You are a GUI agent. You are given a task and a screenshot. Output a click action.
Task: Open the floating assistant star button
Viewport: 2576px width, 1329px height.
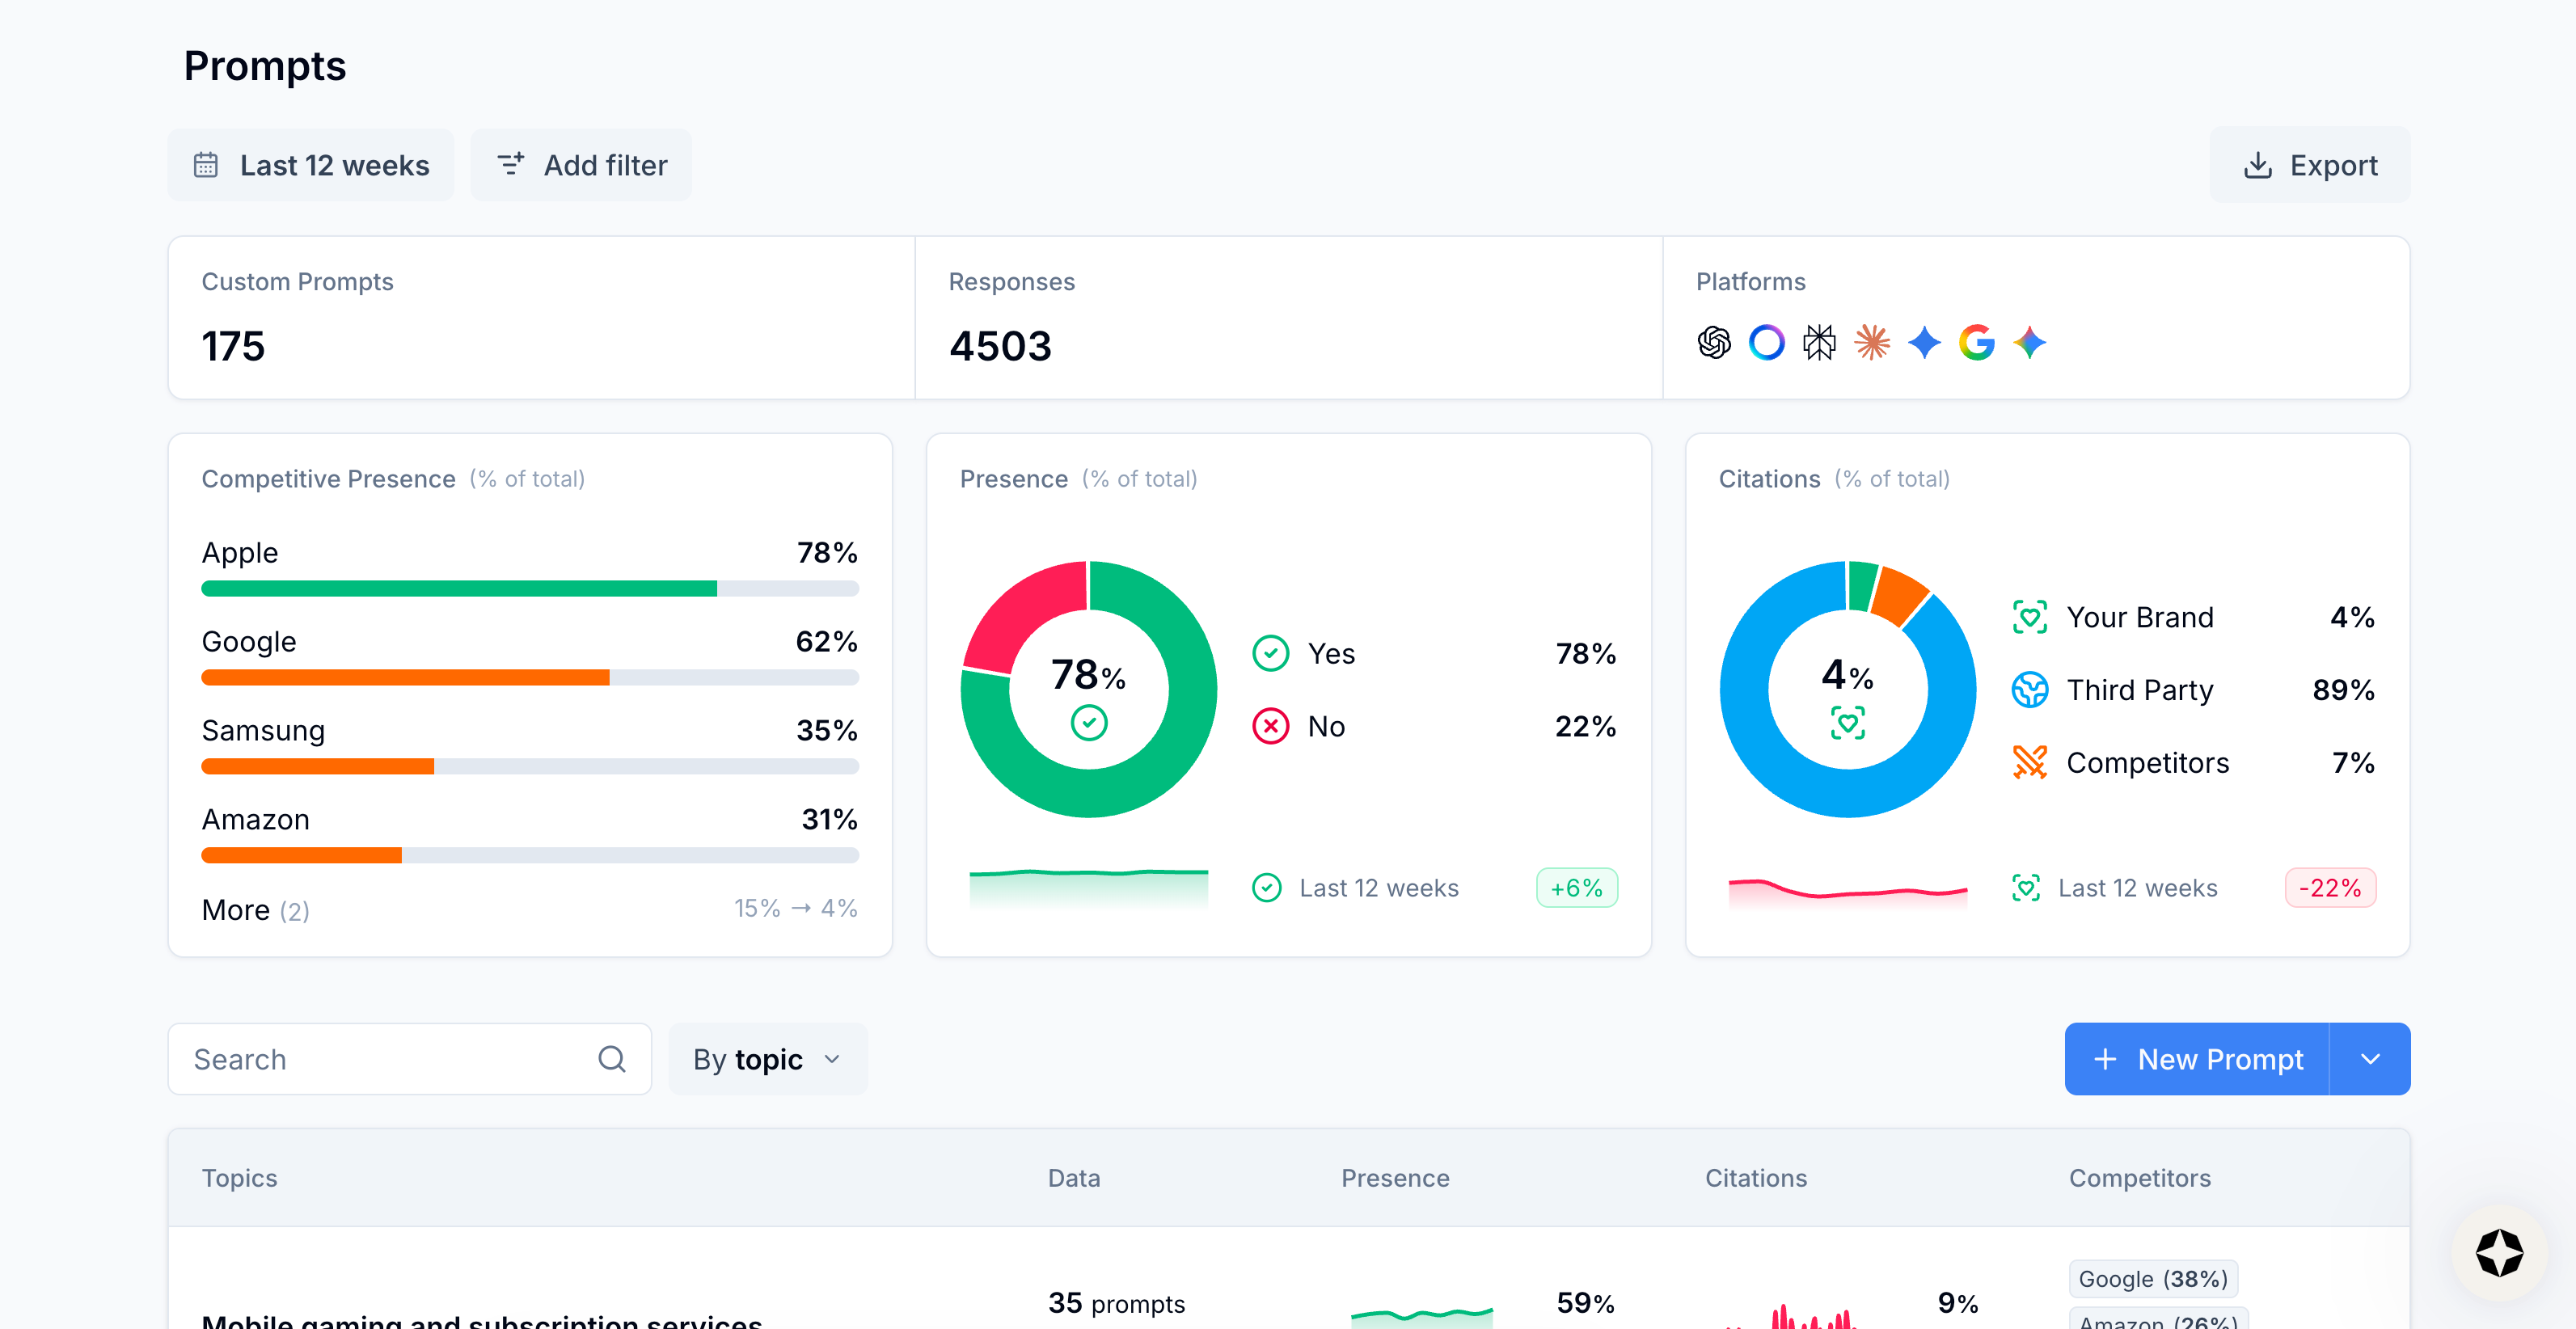click(2498, 1253)
